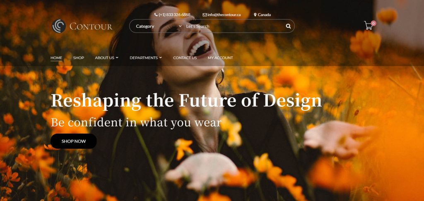Open the Shop menu item
Screen dimensions: 424x201
point(78,58)
